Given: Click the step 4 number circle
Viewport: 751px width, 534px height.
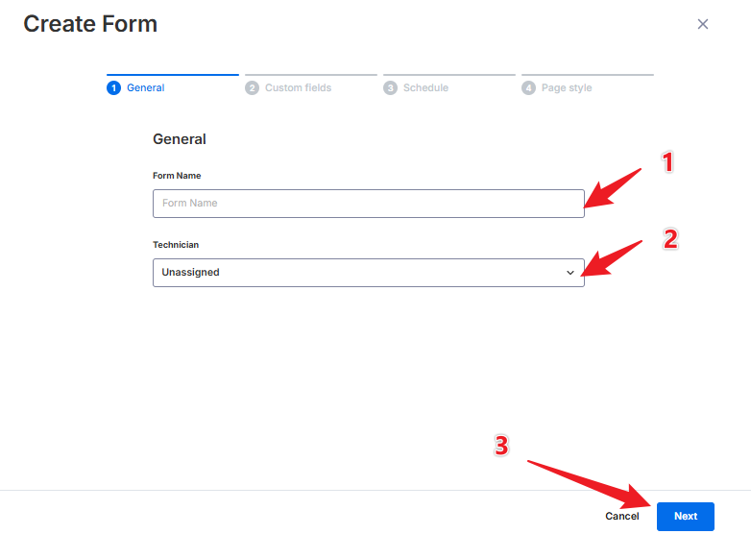Looking at the screenshot, I should (528, 88).
